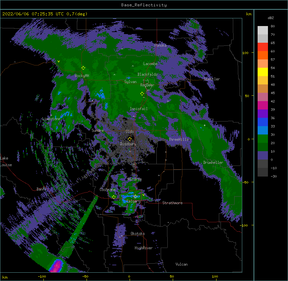Click the Olds city label

point(130,131)
